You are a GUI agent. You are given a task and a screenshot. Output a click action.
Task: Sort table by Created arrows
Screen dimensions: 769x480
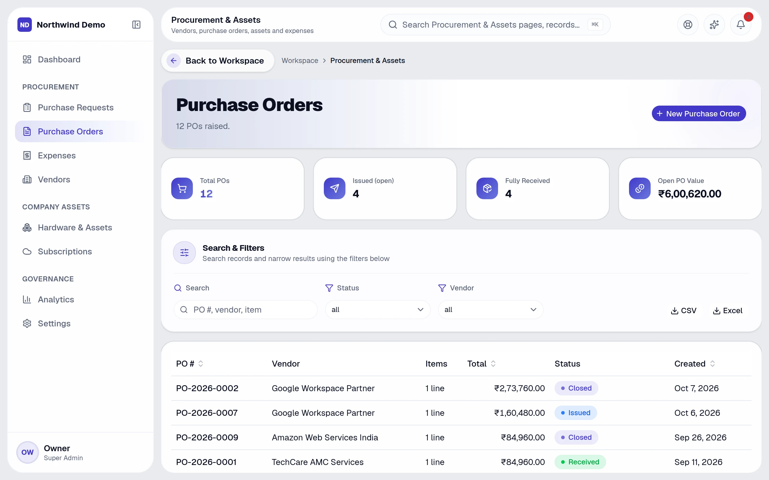coord(713,364)
